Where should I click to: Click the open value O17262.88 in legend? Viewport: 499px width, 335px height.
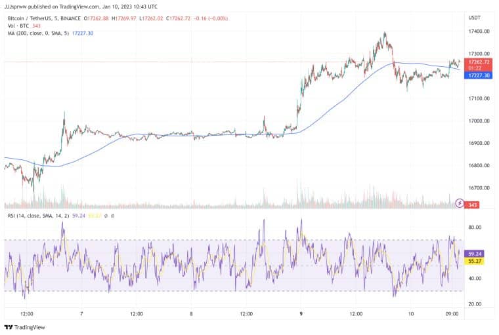(96, 18)
